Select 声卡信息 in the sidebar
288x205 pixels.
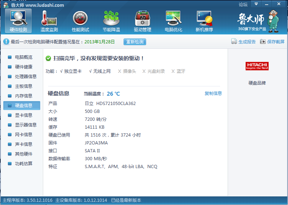point(22,144)
